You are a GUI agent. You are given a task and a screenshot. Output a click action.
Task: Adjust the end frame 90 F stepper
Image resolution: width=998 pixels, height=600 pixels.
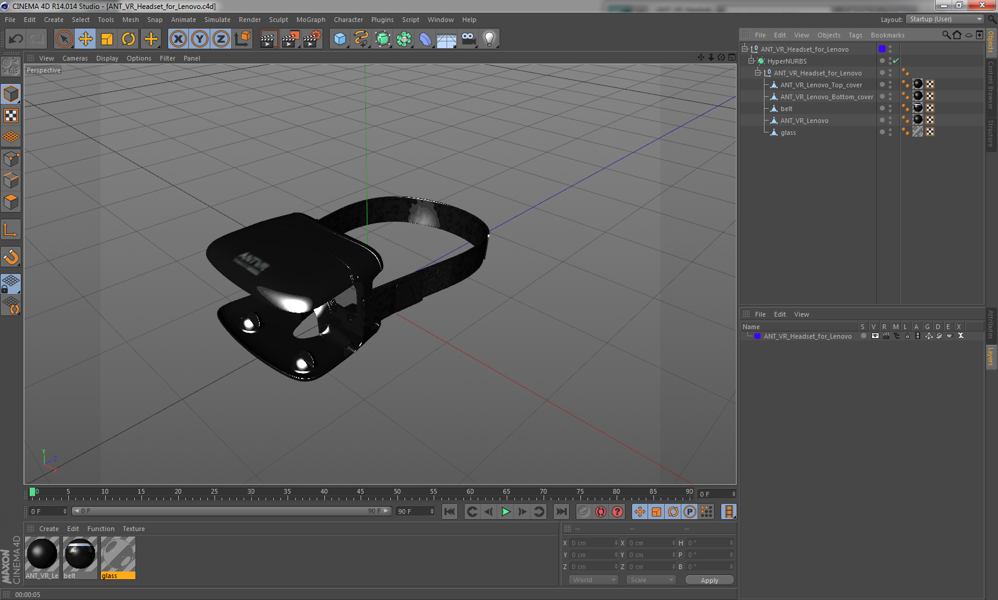tap(432, 511)
